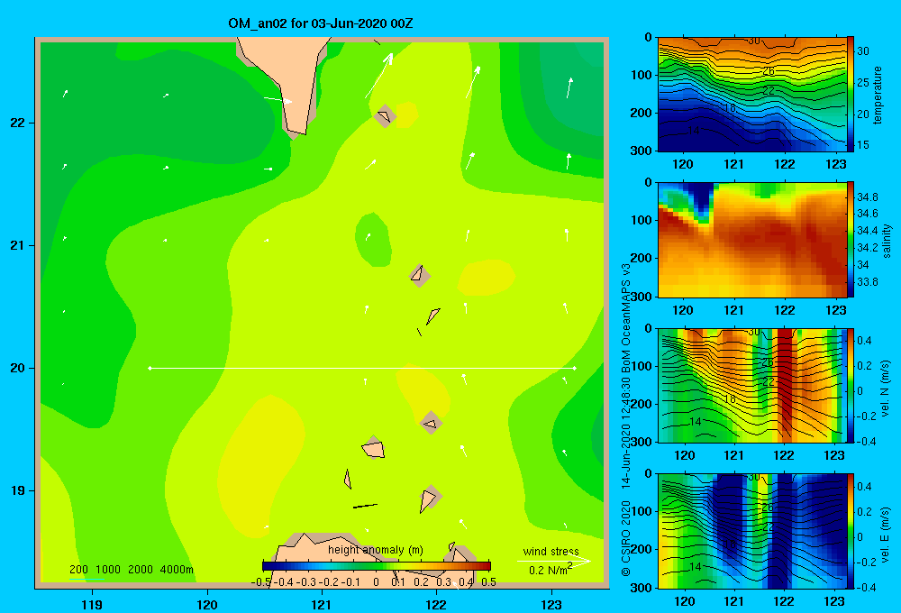The height and width of the screenshot is (613, 901).
Task: Click the title 'OM_an02 for 03-Jun-2020 00Z'
Action: (x=320, y=23)
